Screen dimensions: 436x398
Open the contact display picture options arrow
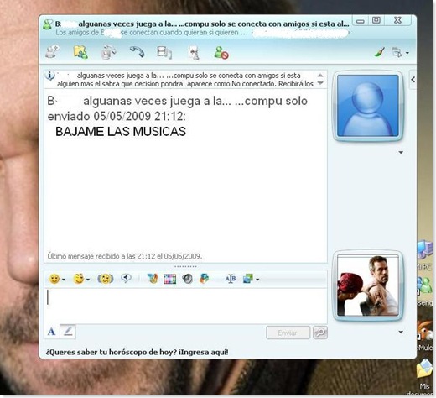(401, 153)
